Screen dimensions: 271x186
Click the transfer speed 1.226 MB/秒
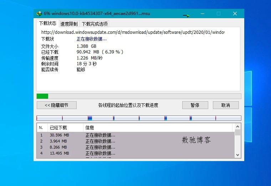[x=90, y=58]
